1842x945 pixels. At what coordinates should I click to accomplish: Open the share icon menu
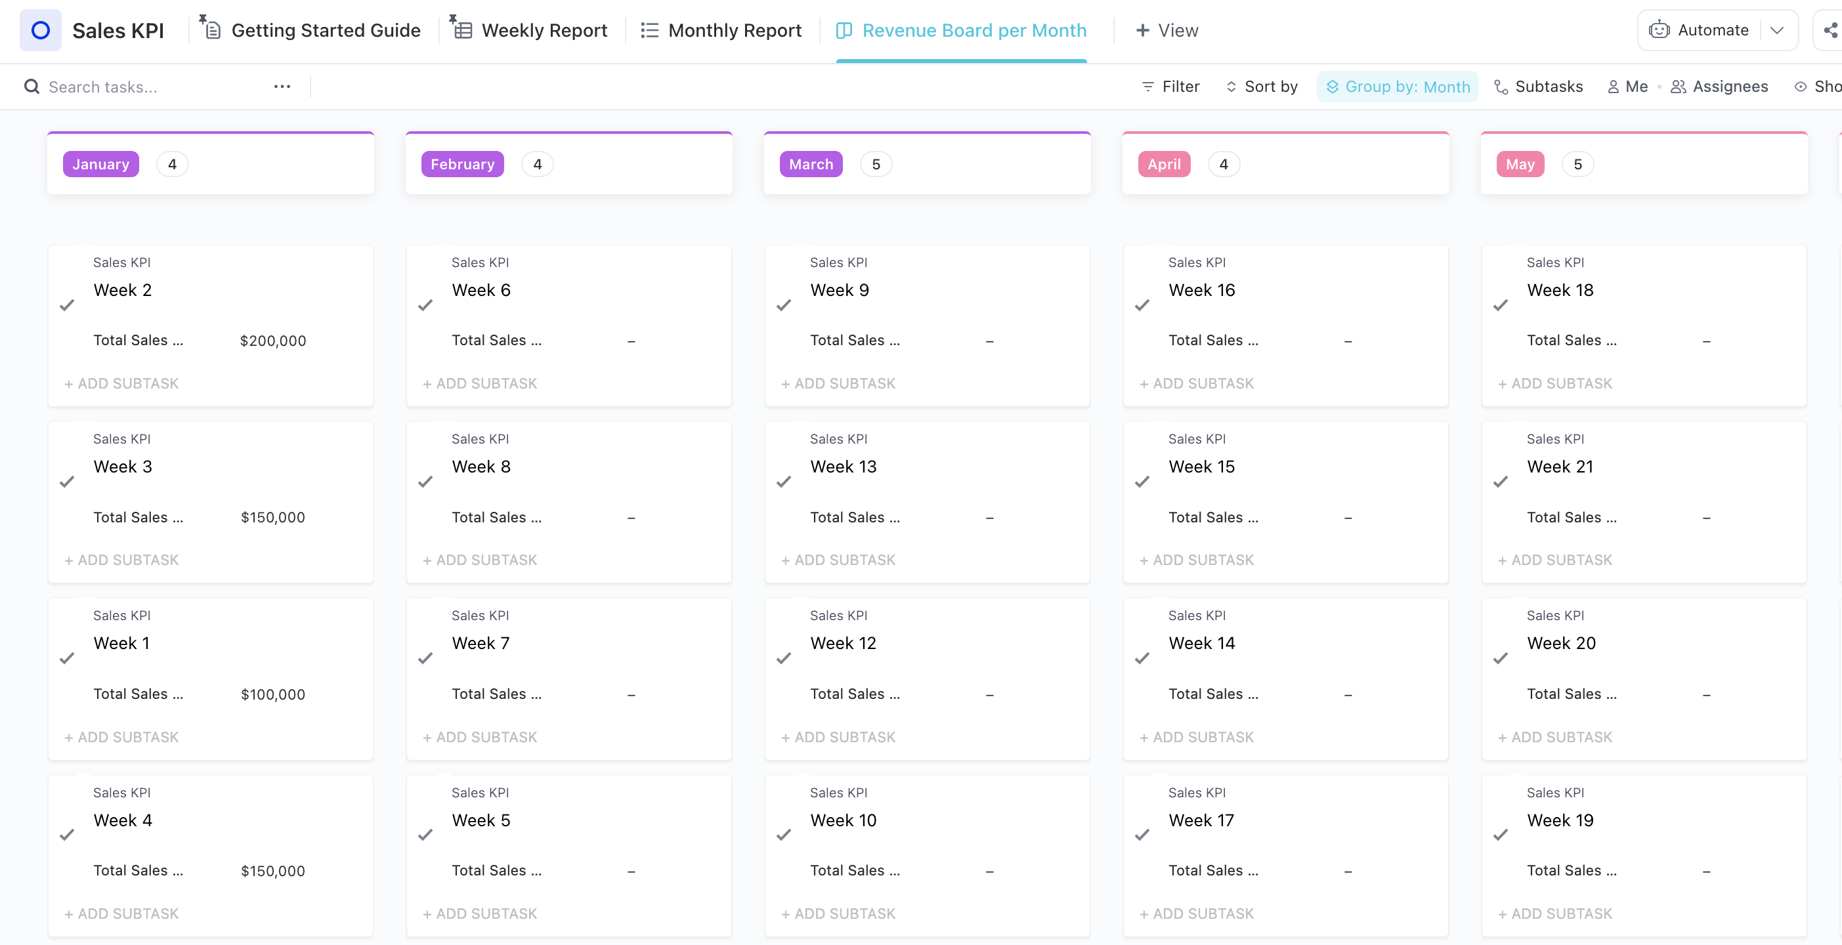(x=1829, y=30)
